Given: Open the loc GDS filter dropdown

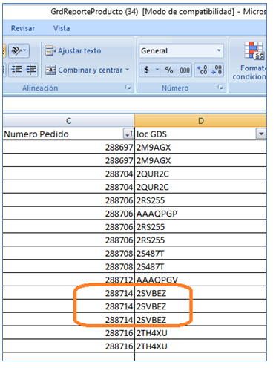Looking at the screenshot, I should [261, 134].
